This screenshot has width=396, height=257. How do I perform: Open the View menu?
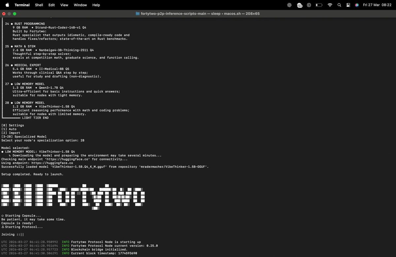[64, 5]
